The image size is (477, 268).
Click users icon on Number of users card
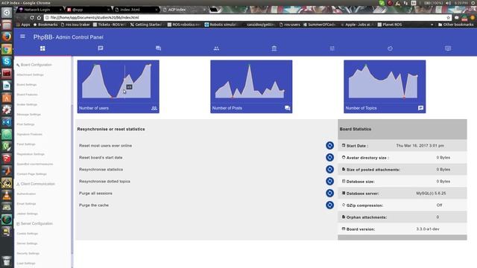[154, 108]
